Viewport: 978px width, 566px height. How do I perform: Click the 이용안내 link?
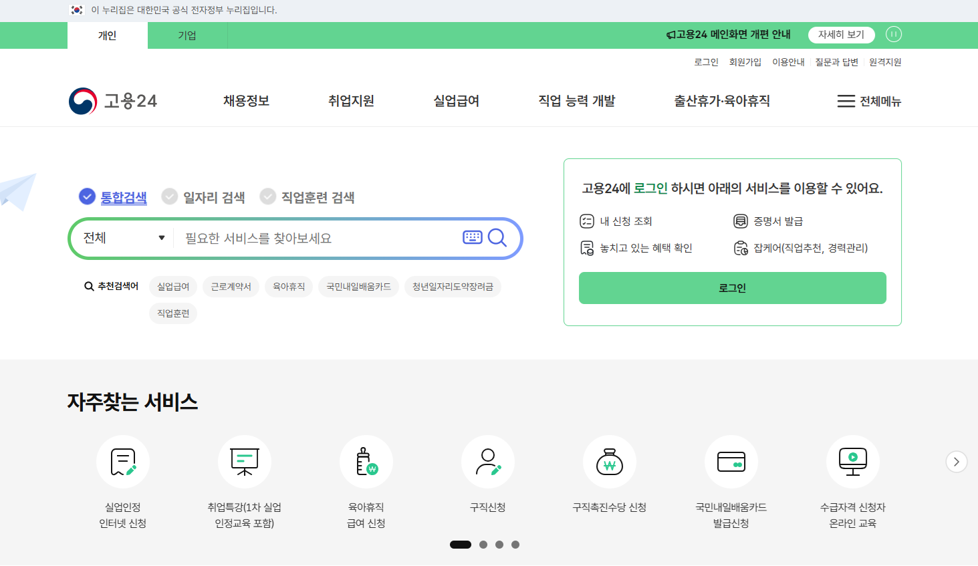pos(788,62)
